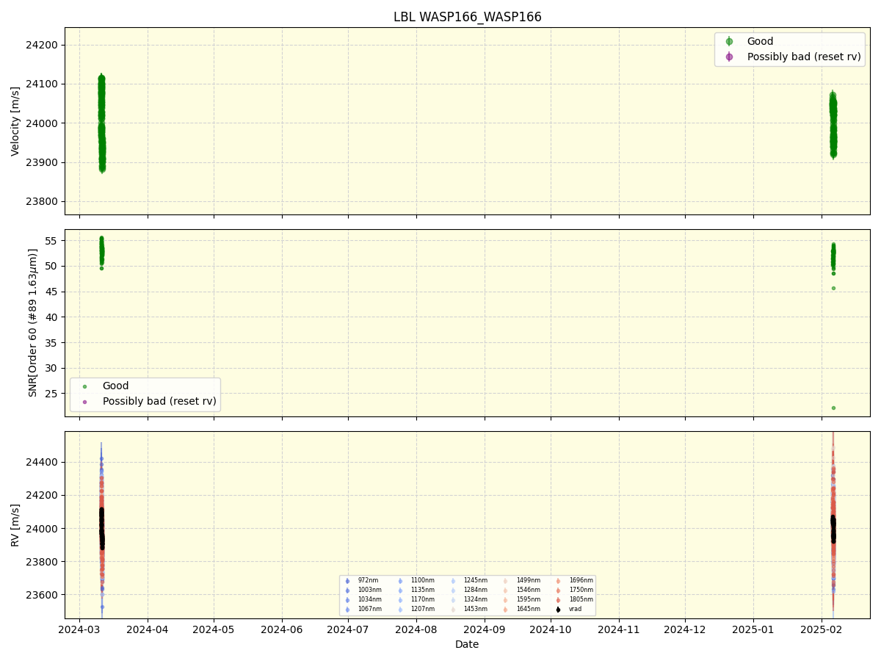Click the 2024-10 date tick label
This screenshot has width=881, height=661.
551,629
